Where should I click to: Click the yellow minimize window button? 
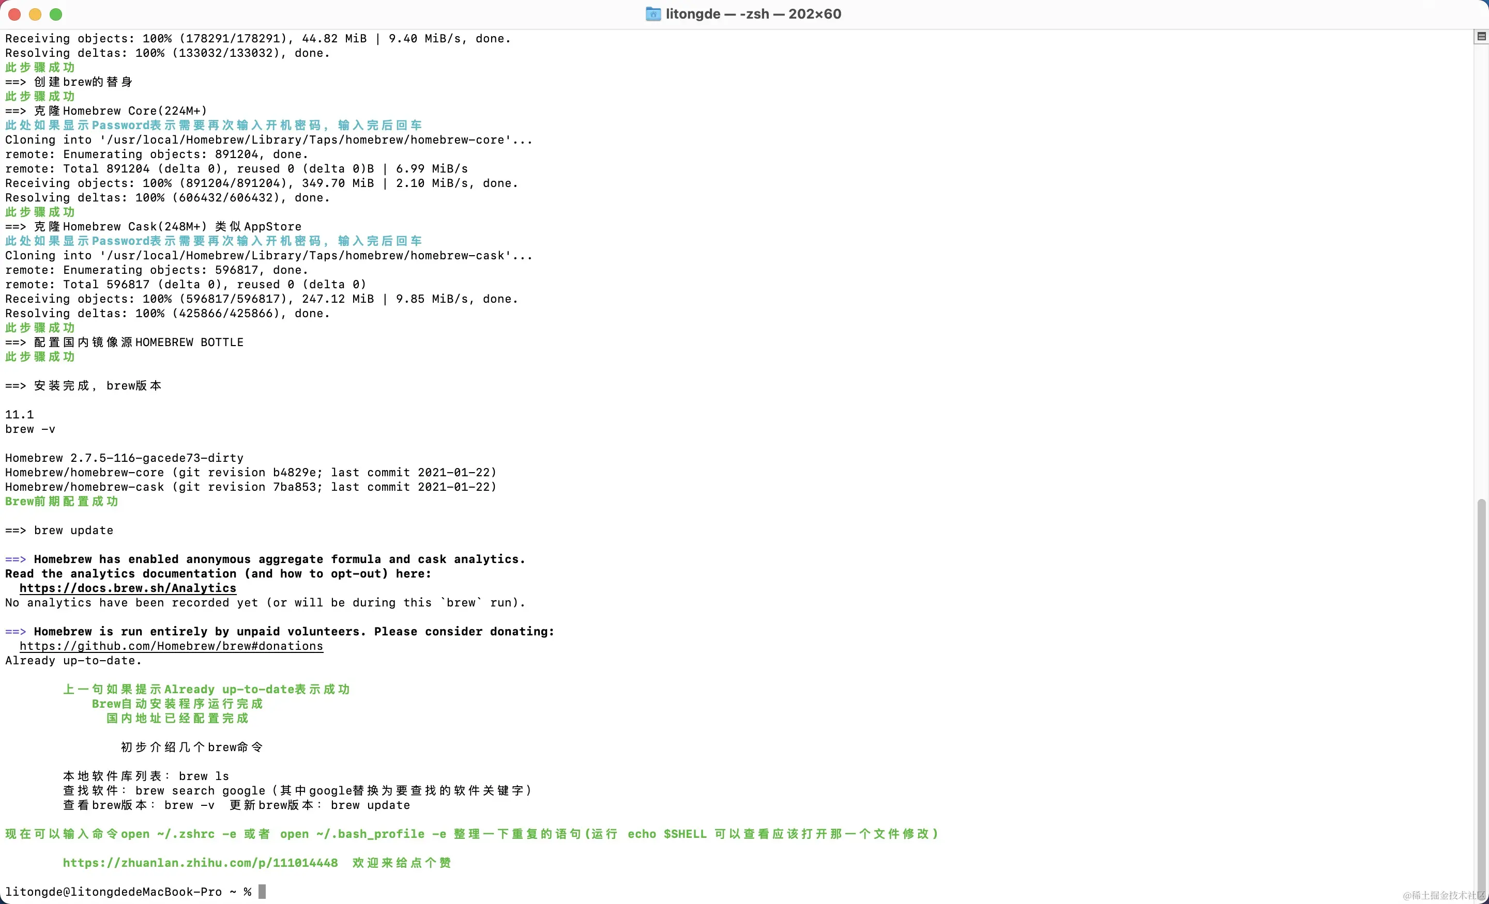(35, 14)
